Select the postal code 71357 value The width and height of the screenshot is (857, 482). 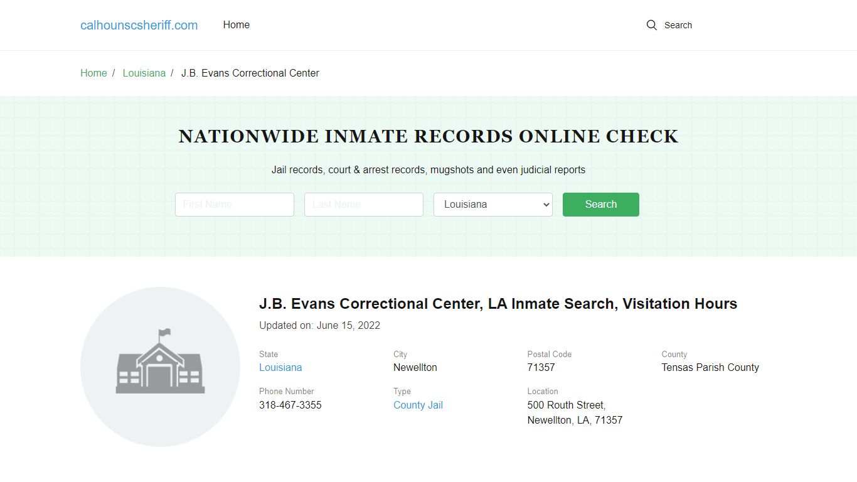(x=541, y=368)
